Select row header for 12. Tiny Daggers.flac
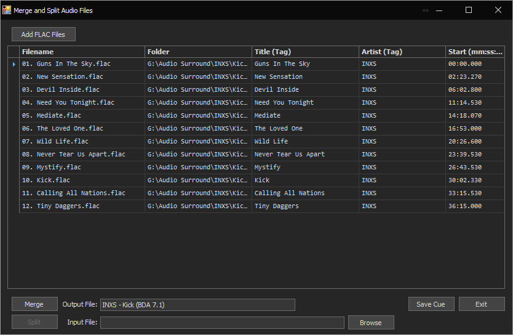This screenshot has height=335, width=513. (14, 206)
